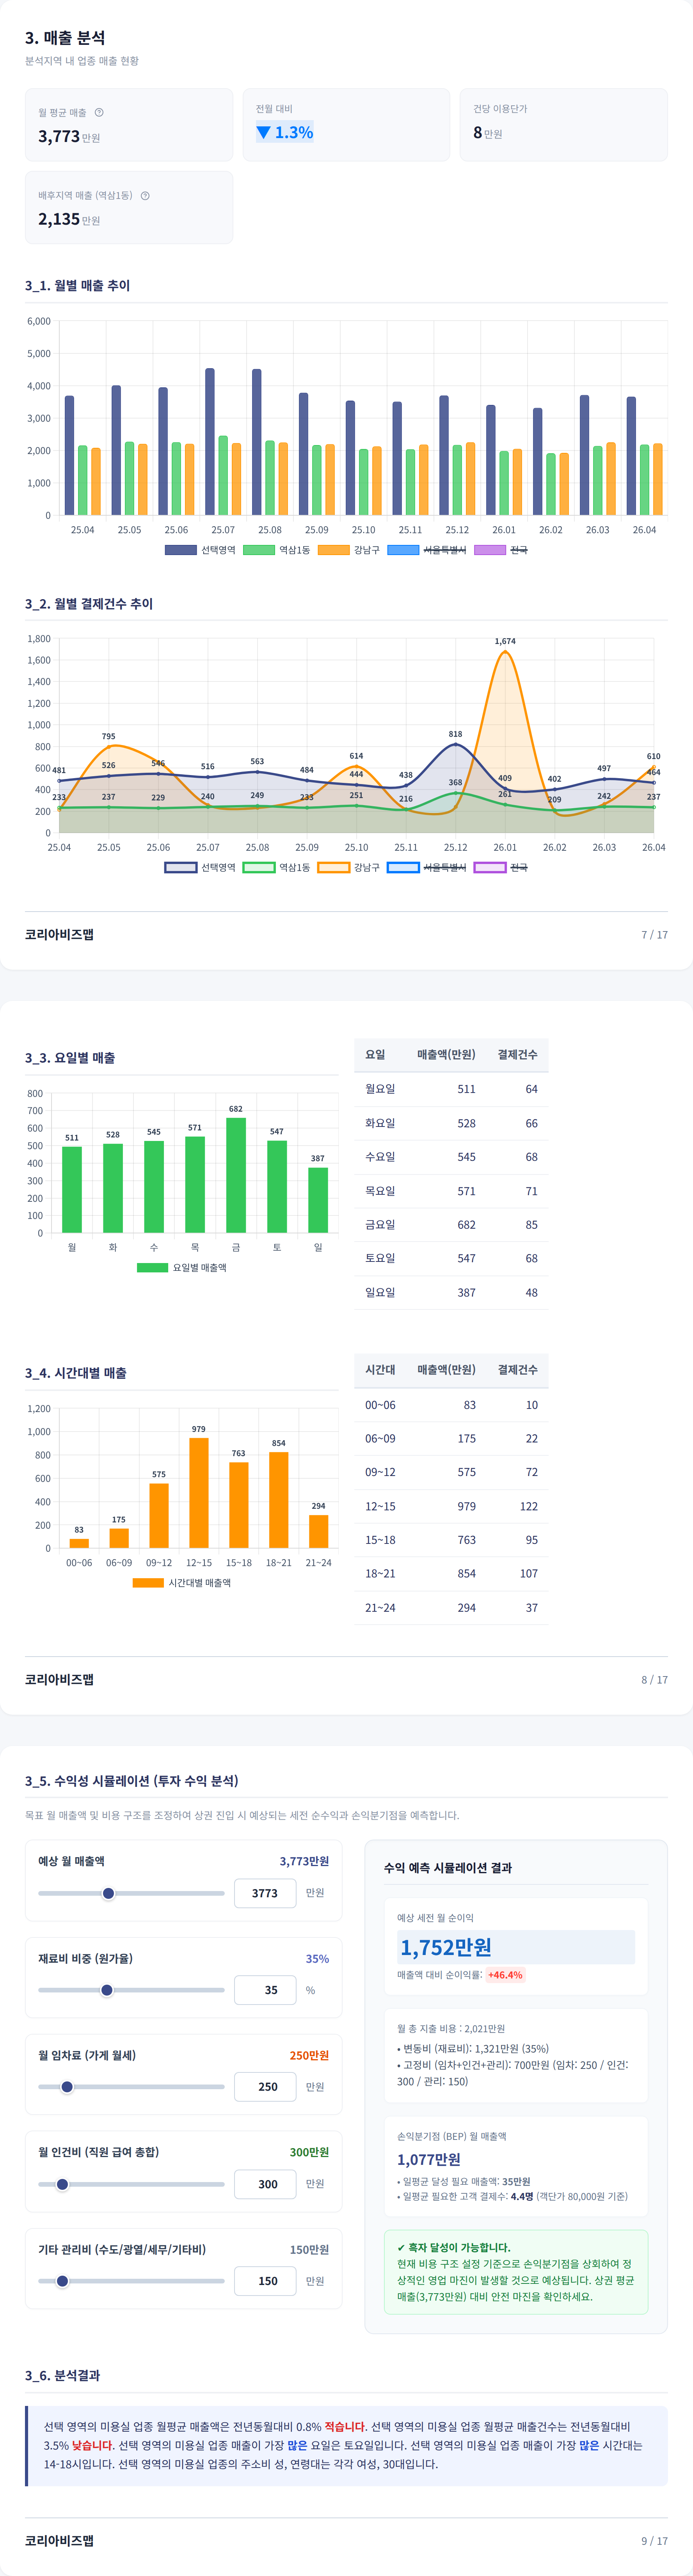Click the 3_6. 분석결과 heading
The height and width of the screenshot is (2576, 693).
tap(62, 2375)
